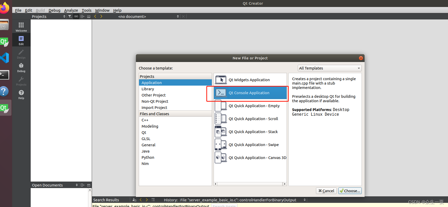Screen dimensions: 448x207
Task: Open the Help menu in menu bar
Action: coord(117,10)
